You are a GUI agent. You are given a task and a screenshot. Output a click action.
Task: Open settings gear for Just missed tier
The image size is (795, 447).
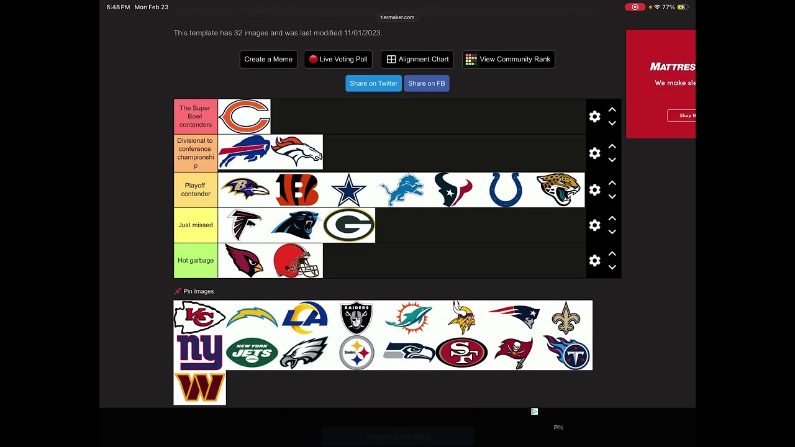pos(595,225)
